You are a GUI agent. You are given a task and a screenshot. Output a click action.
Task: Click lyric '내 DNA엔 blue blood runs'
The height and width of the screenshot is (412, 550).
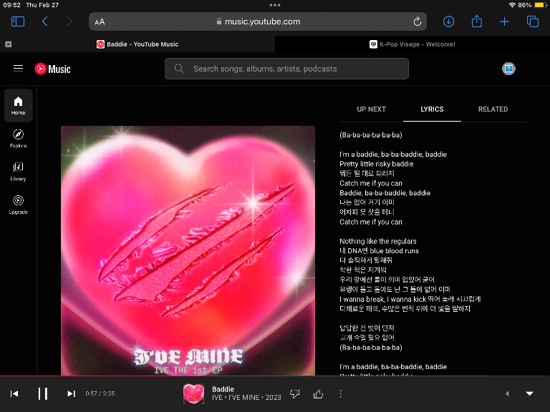click(379, 251)
